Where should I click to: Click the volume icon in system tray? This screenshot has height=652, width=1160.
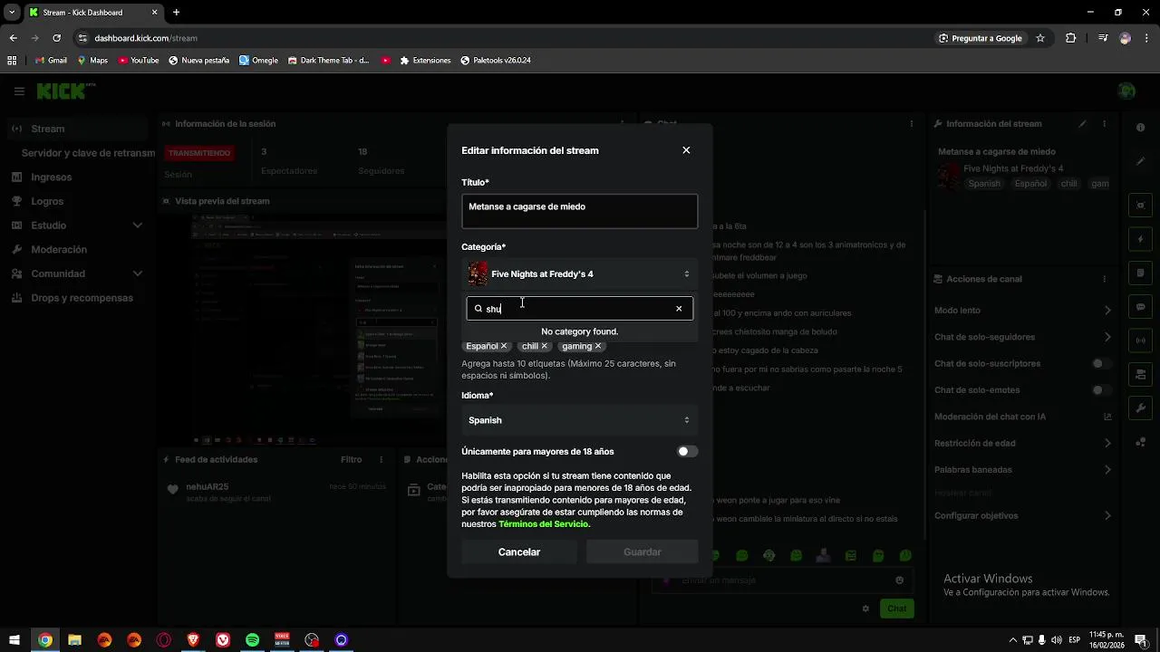tap(1057, 640)
